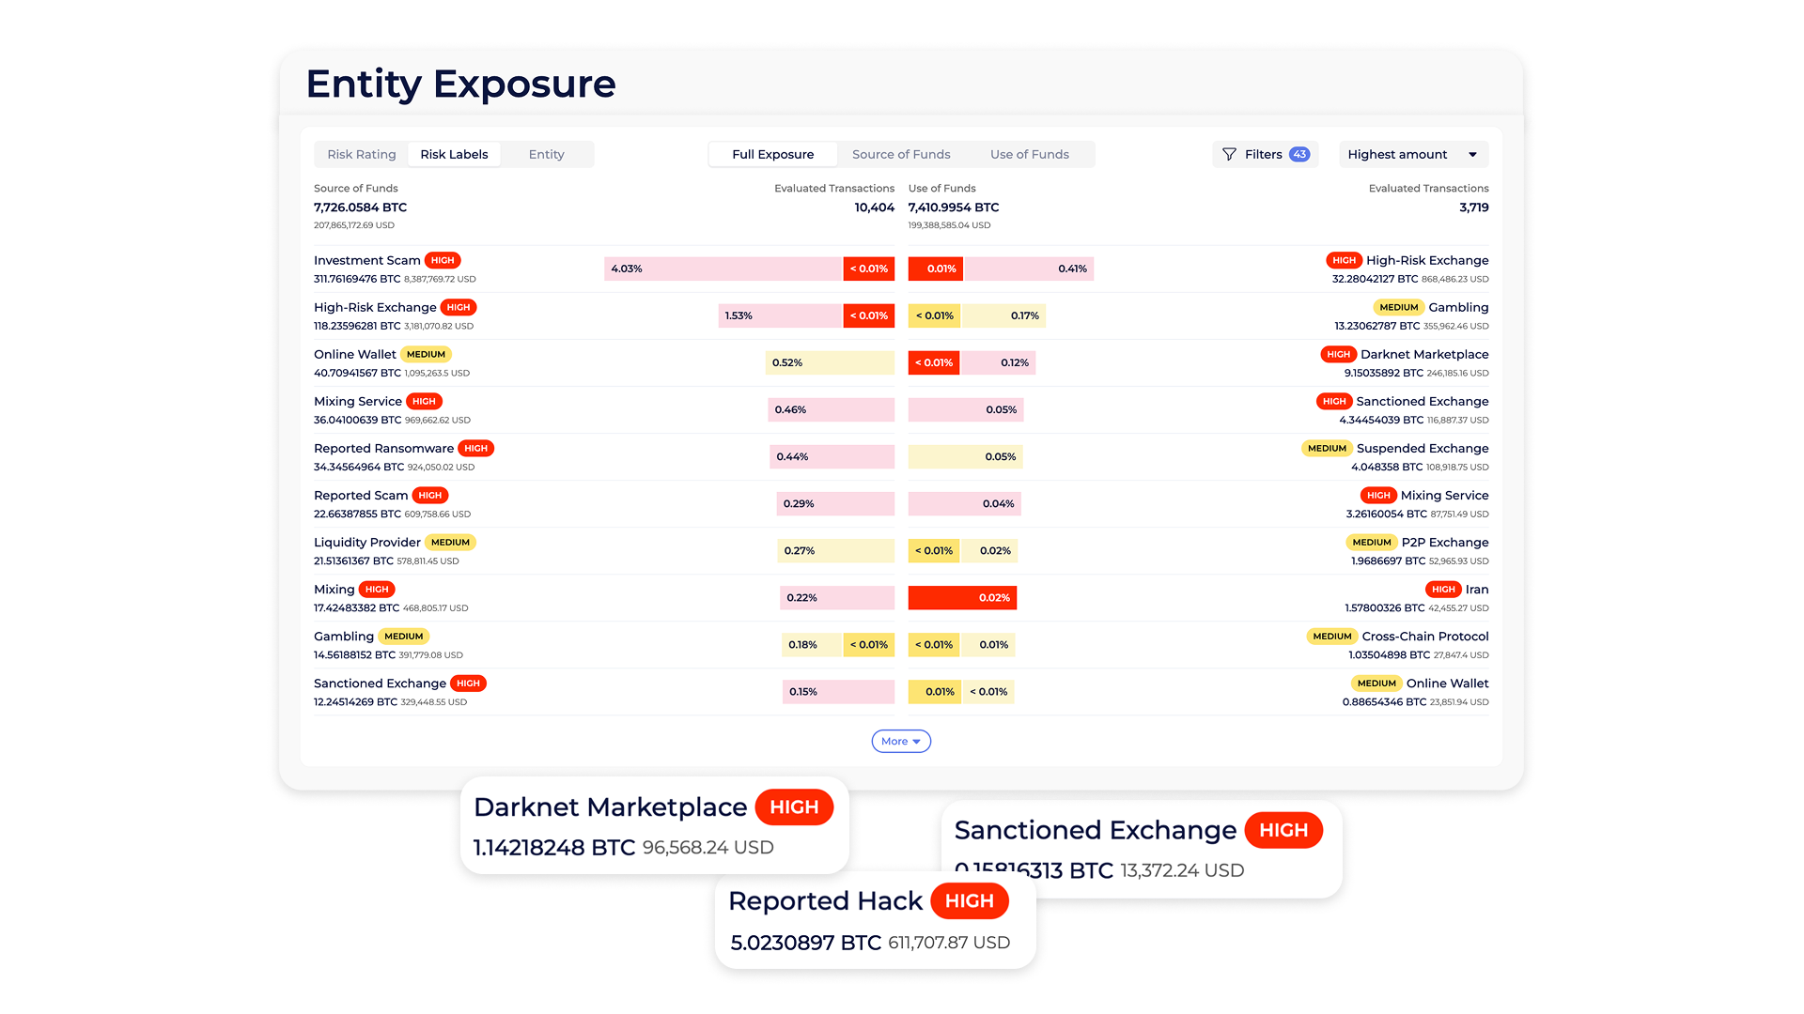The height and width of the screenshot is (1014, 1804).
Task: Switch grouping to Entity
Action: pos(546,154)
